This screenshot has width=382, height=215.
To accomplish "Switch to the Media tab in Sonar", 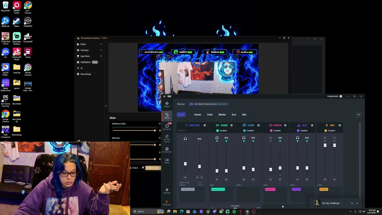I will pos(222,115).
